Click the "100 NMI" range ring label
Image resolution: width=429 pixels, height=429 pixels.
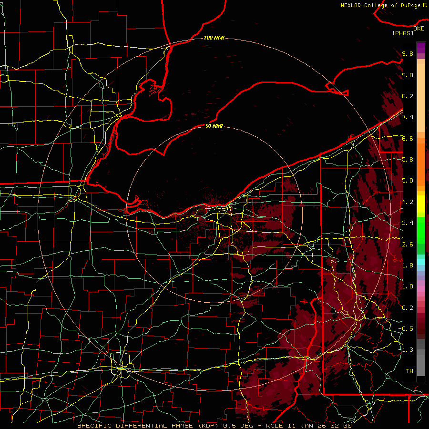click(x=214, y=38)
